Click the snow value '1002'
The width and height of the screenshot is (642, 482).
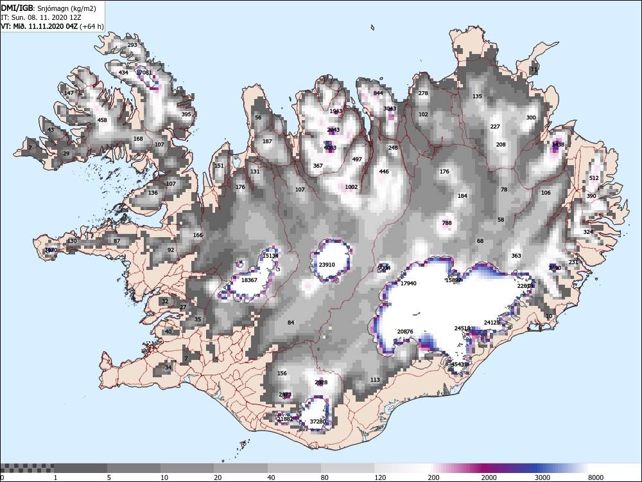(351, 187)
